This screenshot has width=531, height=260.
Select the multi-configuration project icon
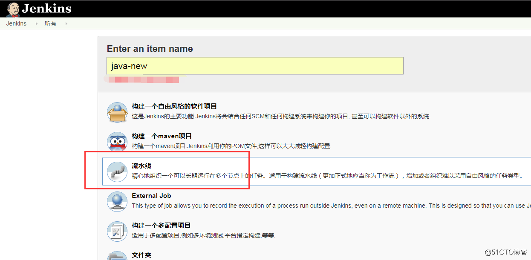point(117,231)
